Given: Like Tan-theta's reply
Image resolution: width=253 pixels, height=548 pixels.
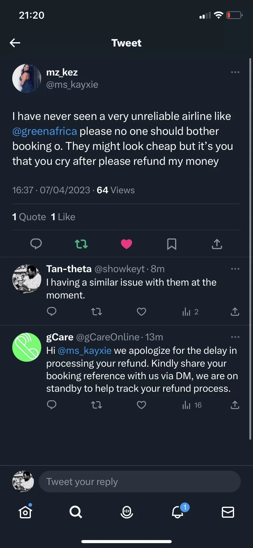Looking at the screenshot, I should coord(141,312).
